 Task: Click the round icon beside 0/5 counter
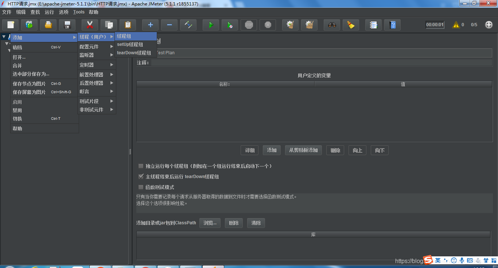coord(489,25)
